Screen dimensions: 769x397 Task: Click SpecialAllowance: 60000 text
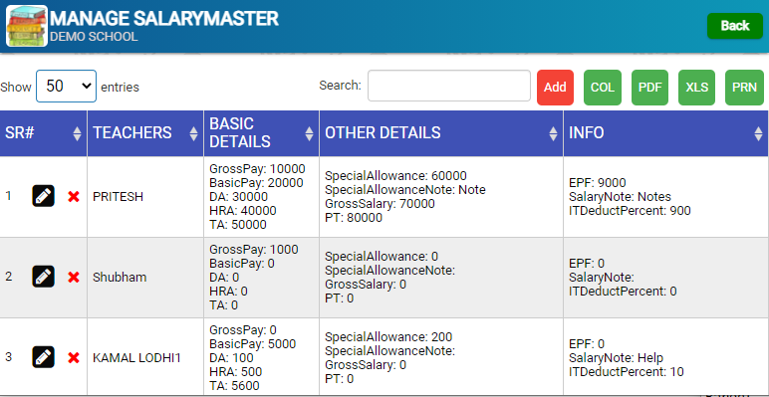[x=395, y=176]
